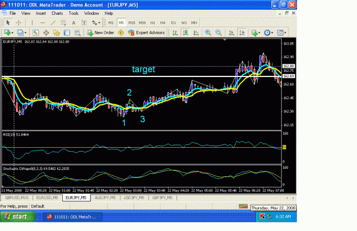This screenshot has height=231, width=357.
Task: Switch chart to Candlesticks mode
Action: pos(186,33)
